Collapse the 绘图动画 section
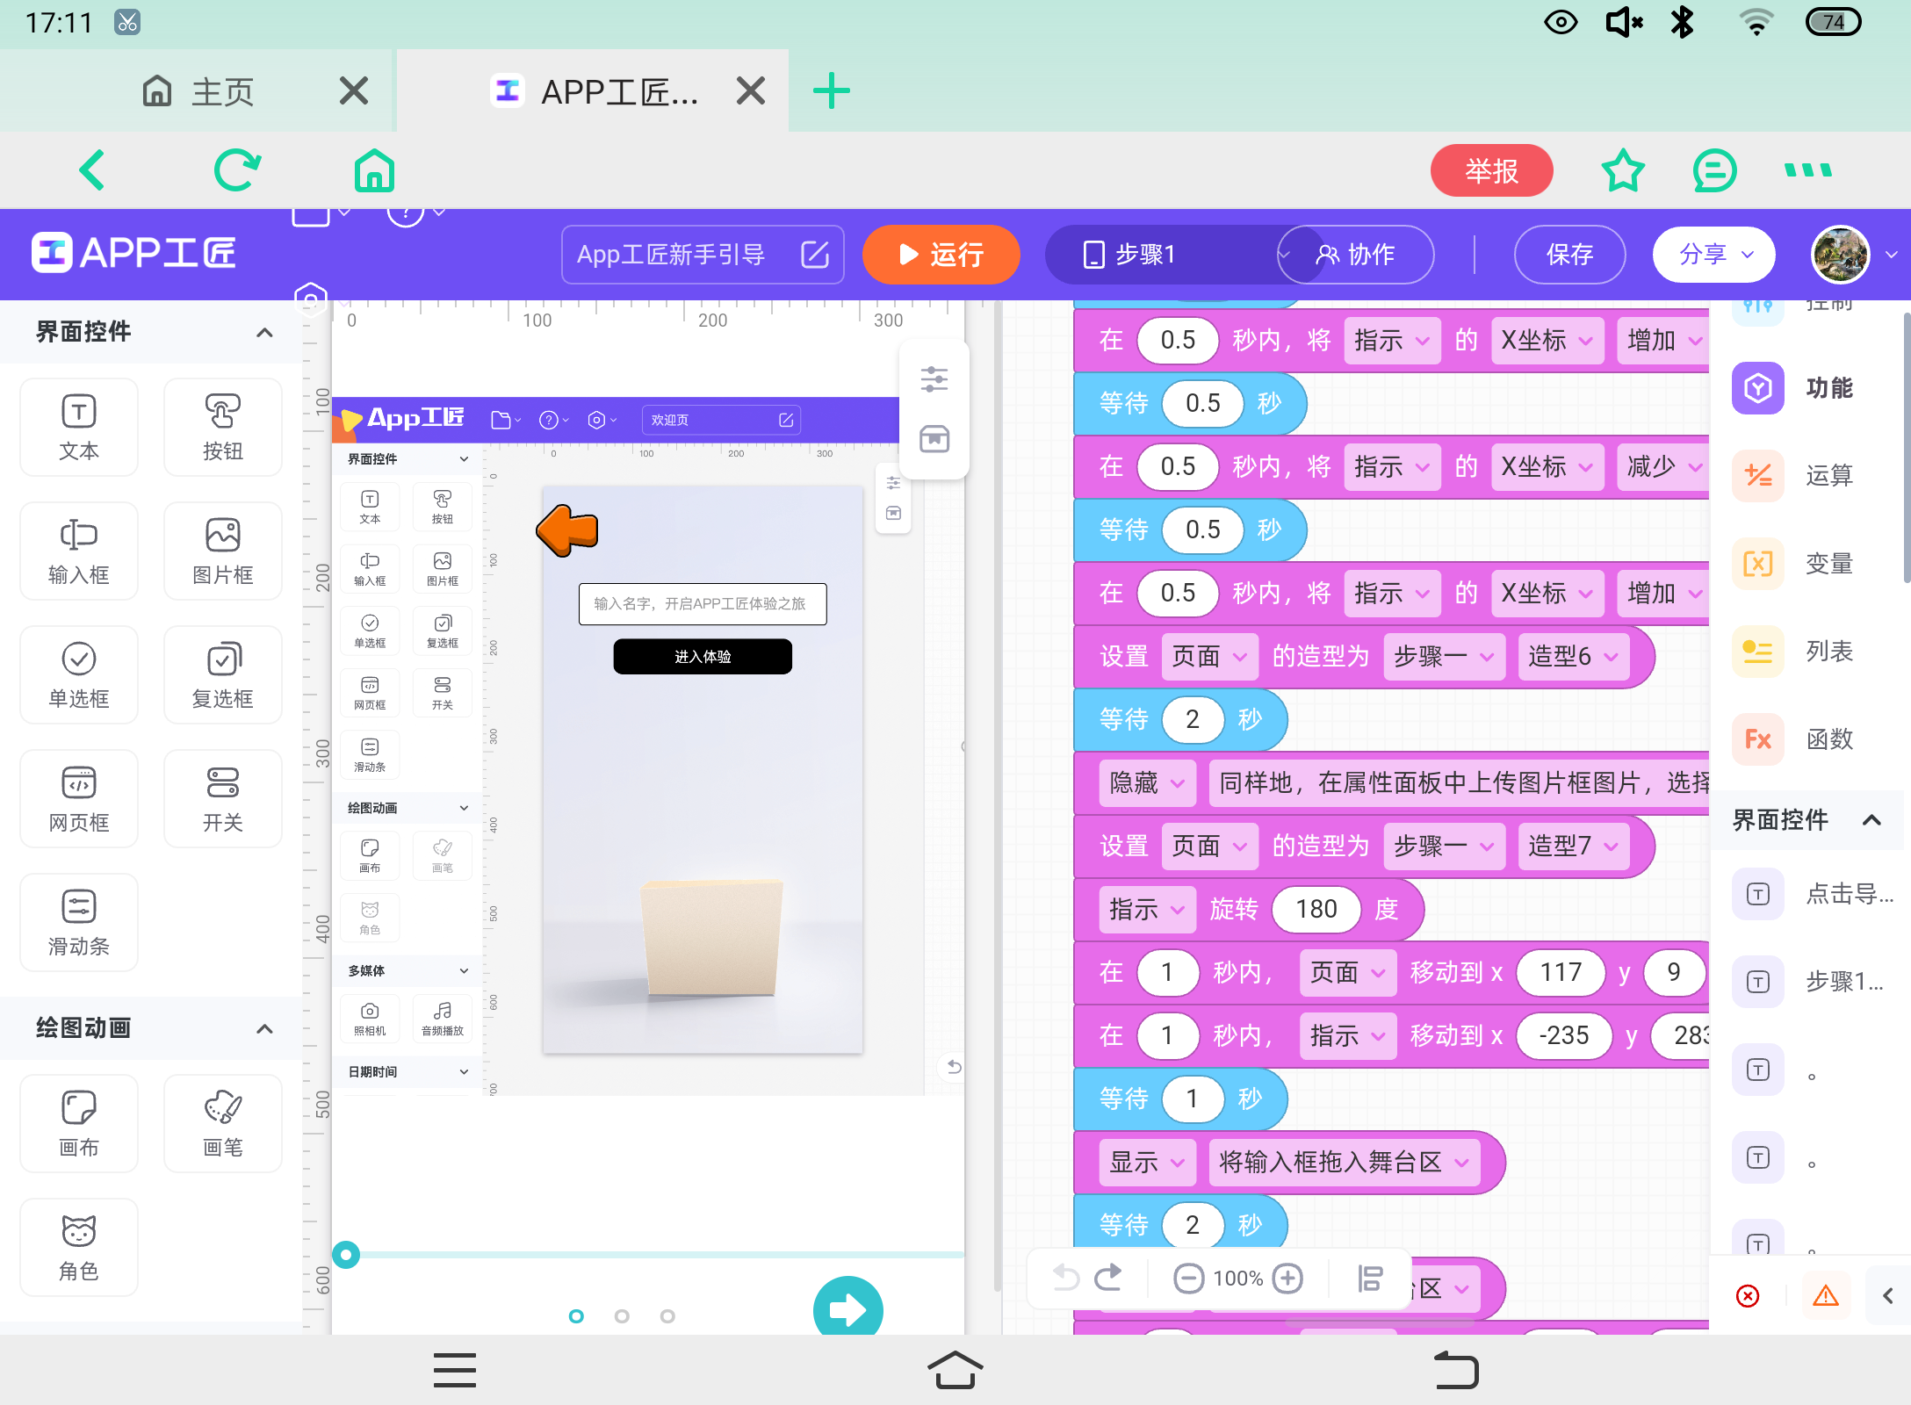This screenshot has width=1911, height=1405. [x=264, y=1028]
